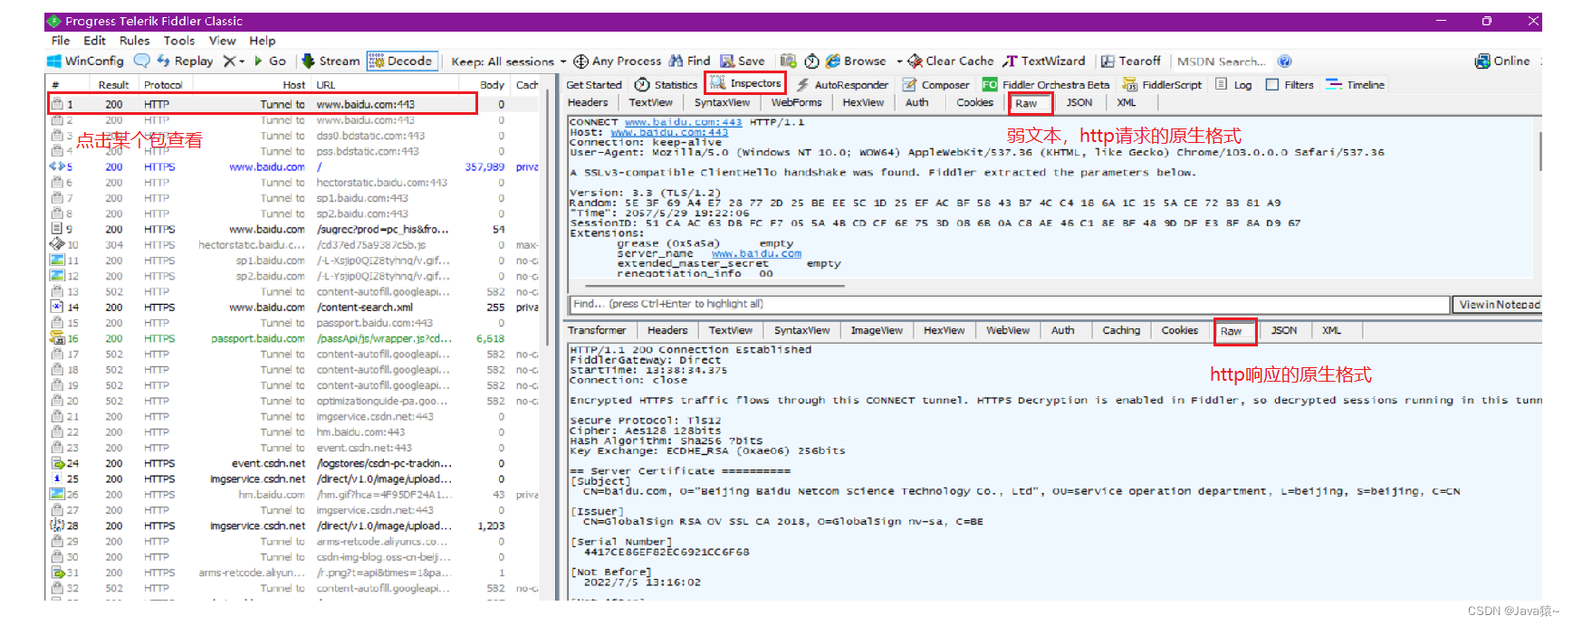The height and width of the screenshot is (625, 1573).
Task: Switch to the Log tab
Action: [x=1233, y=84]
